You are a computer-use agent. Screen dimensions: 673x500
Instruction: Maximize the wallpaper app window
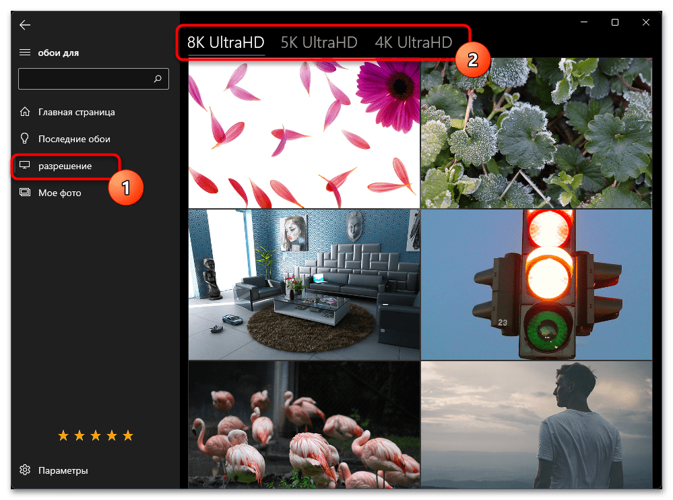615,22
